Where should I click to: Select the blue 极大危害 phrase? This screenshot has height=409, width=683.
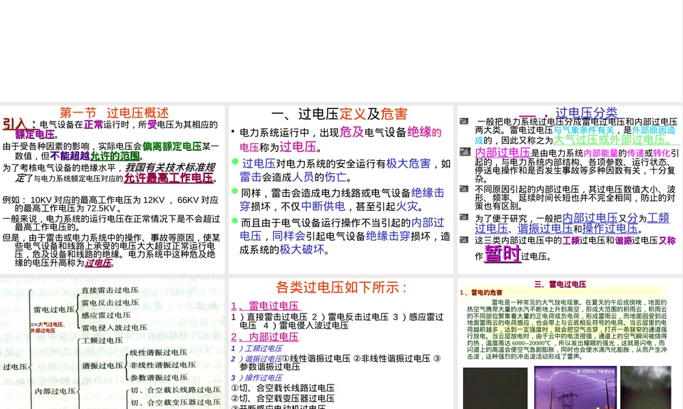pyautogui.click(x=408, y=164)
